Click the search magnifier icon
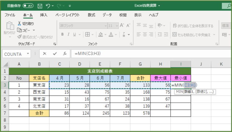This screenshot has width=232, height=132. click(x=229, y=6)
